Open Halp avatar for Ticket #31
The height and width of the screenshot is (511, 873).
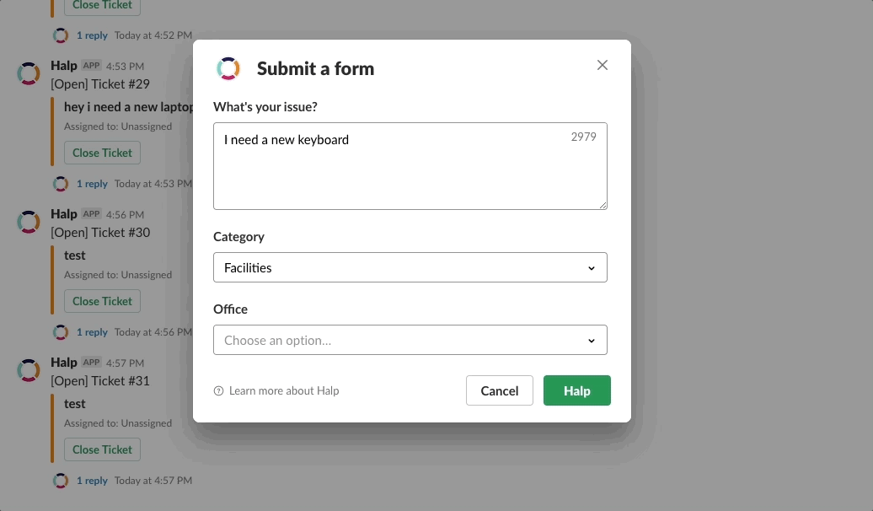click(29, 370)
